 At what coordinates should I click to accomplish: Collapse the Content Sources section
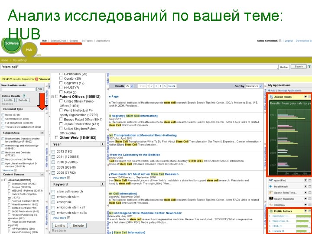coord(42,175)
